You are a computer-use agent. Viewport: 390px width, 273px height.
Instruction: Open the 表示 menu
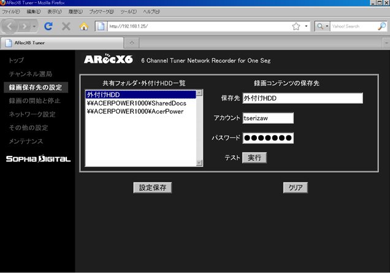tap(55, 12)
